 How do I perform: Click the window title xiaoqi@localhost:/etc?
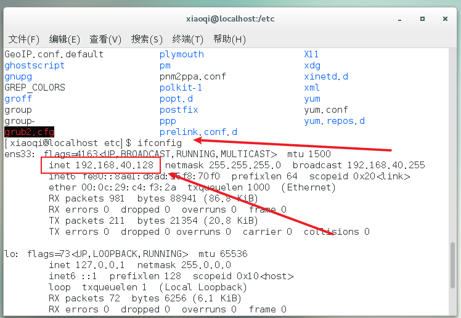point(230,19)
